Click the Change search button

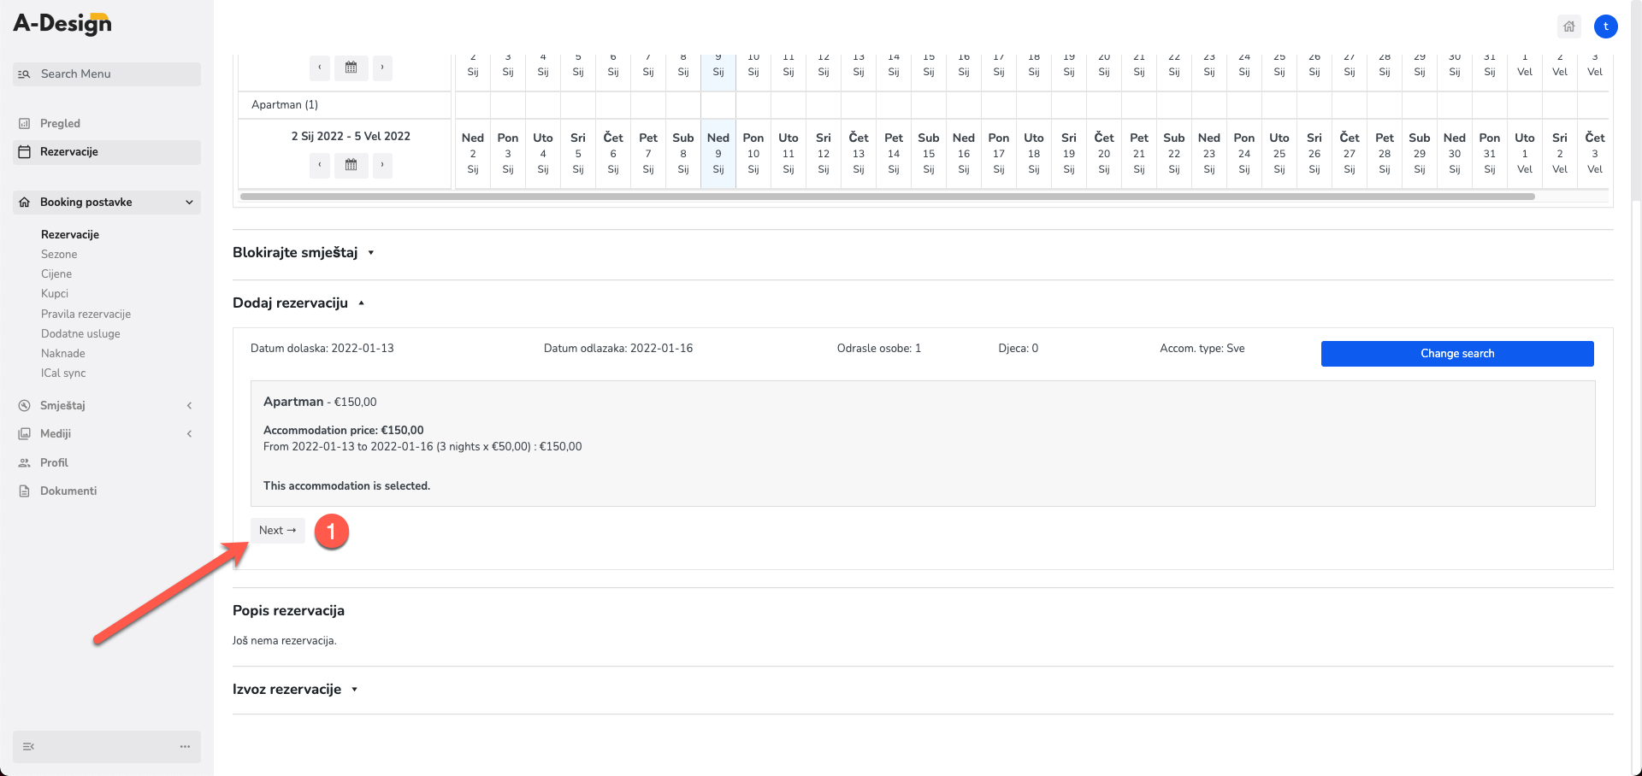[1457, 353]
